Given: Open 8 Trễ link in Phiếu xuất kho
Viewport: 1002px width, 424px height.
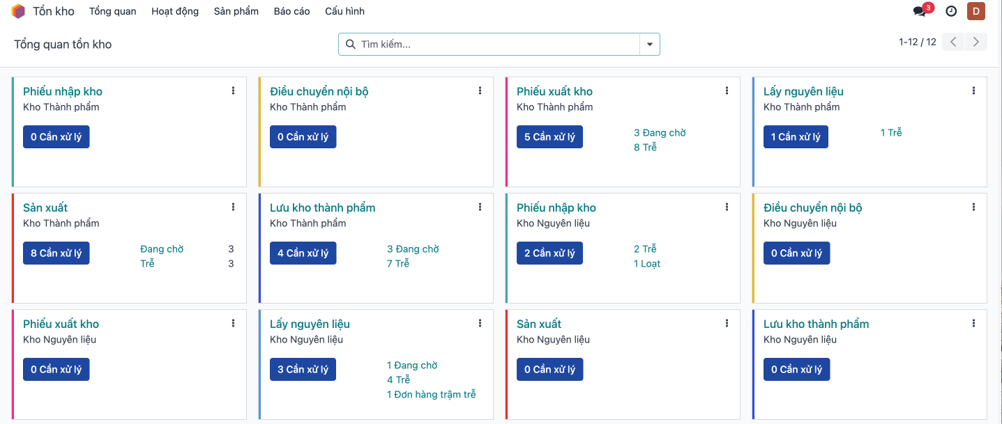Looking at the screenshot, I should (x=645, y=147).
